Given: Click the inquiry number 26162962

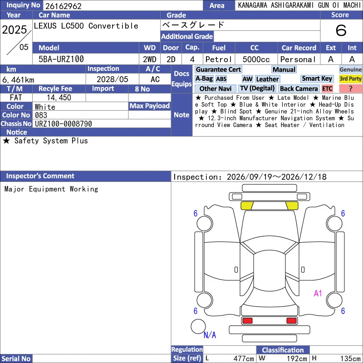Looking at the screenshot, I should click(64, 6).
